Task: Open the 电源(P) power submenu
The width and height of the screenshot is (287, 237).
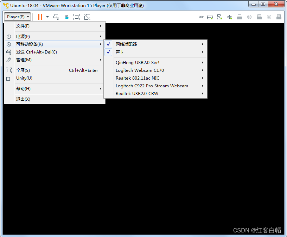Action: 55,37
